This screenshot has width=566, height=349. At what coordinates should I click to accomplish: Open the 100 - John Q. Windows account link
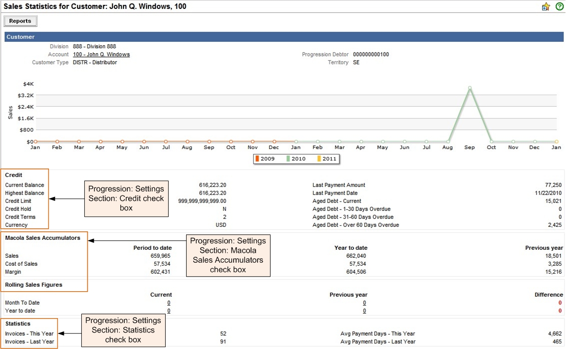coord(101,55)
